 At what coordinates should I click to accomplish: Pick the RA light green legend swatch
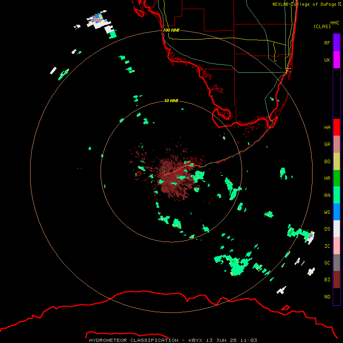pyautogui.click(x=337, y=195)
